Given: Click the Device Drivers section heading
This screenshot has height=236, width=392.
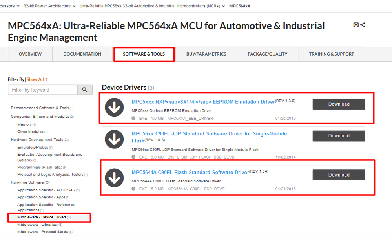Looking at the screenshot, I should click(124, 87).
